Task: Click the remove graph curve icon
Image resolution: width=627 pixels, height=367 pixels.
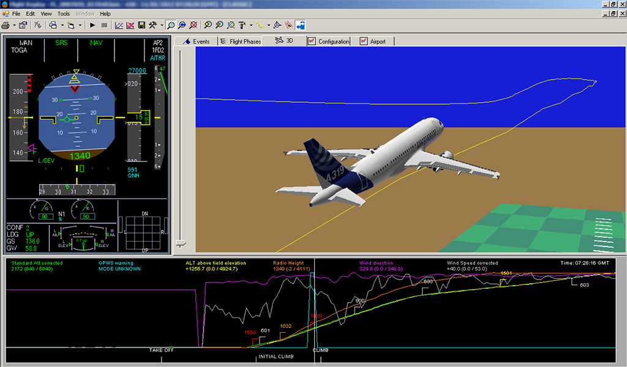Action: coord(130,26)
